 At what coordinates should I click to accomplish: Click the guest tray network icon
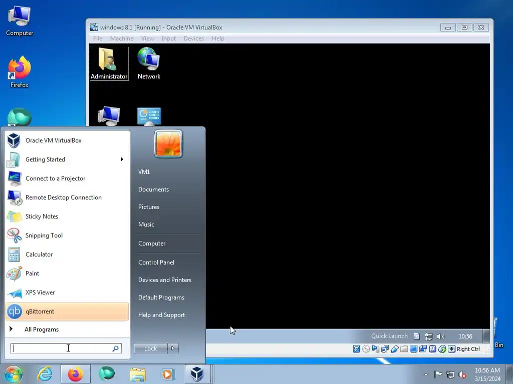(x=429, y=336)
